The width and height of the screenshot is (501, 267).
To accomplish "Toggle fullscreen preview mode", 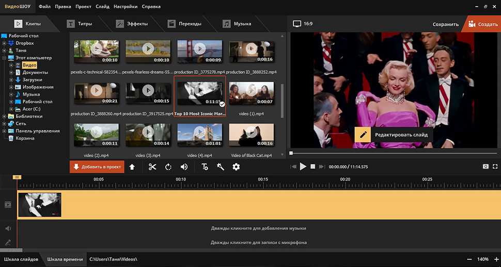I will click(495, 166).
